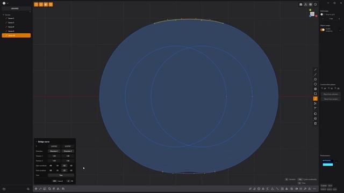This screenshot has width=344, height=193.
Task: Choose the Line tool in right toolbar
Action: 316,70
